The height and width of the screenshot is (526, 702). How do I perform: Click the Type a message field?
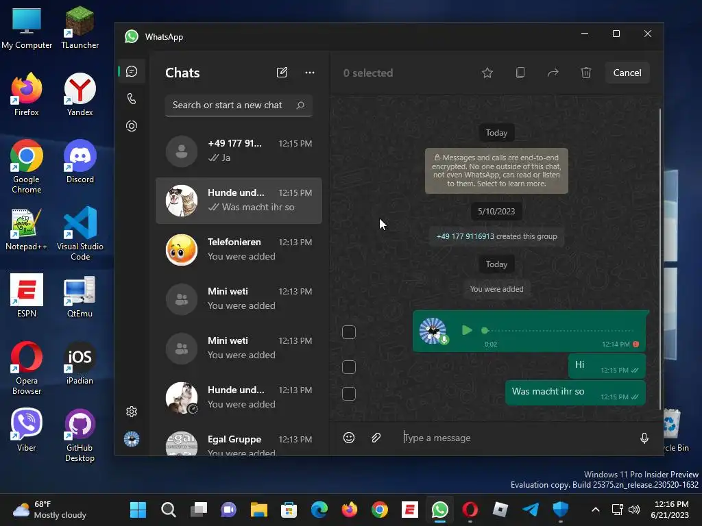tap(515, 438)
